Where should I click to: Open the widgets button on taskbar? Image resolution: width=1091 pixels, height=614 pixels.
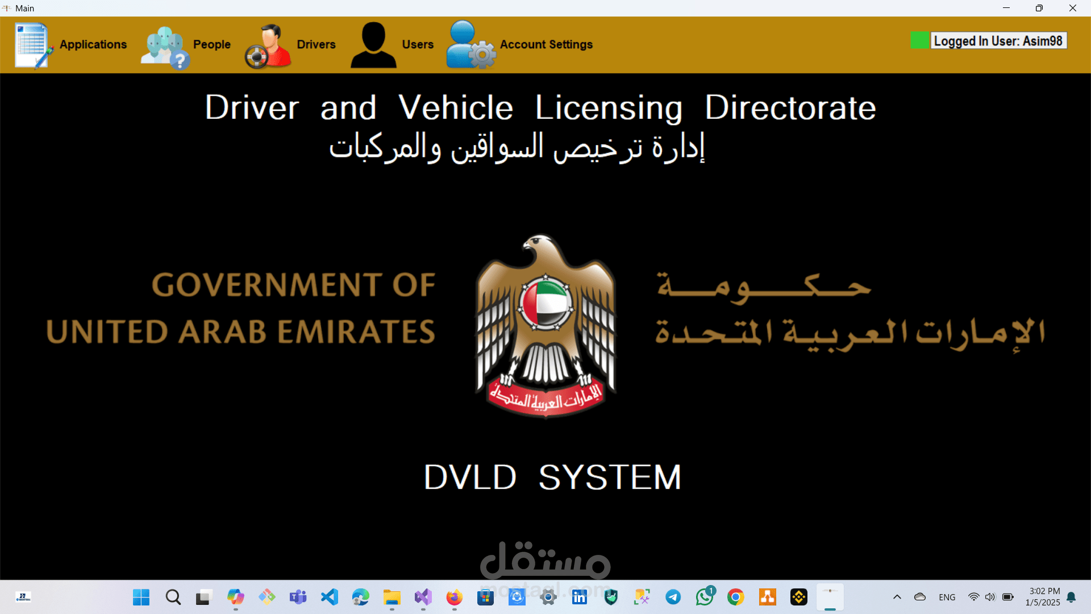[23, 598]
